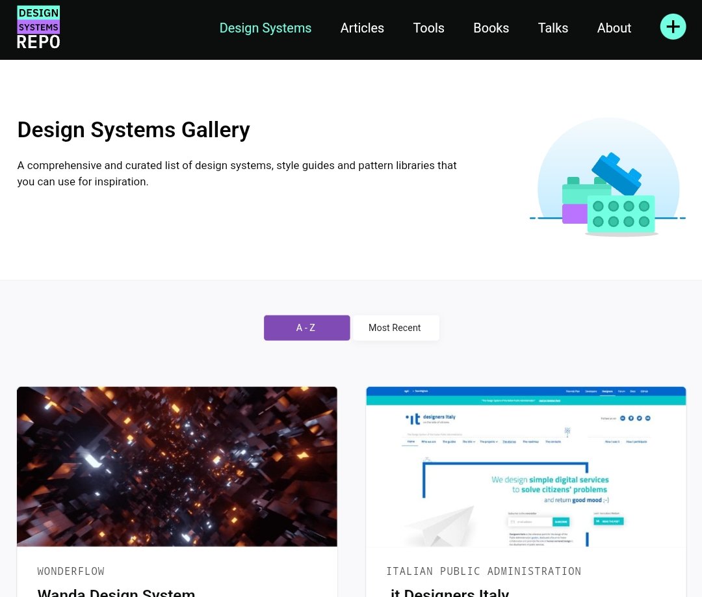Navigate to the Books section

click(x=491, y=28)
